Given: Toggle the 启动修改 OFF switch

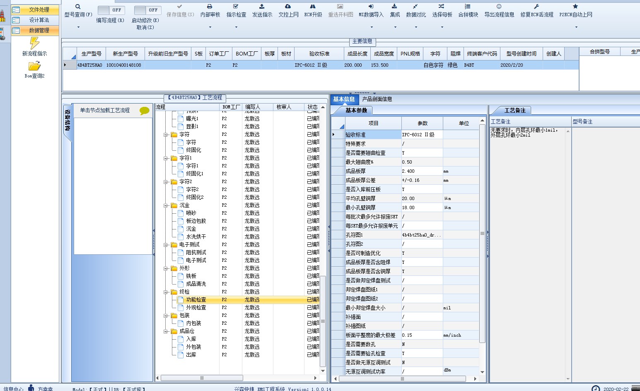Looking at the screenshot, I should [147, 10].
